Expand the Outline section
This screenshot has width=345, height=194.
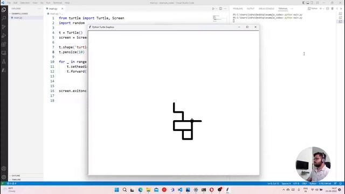16,176
